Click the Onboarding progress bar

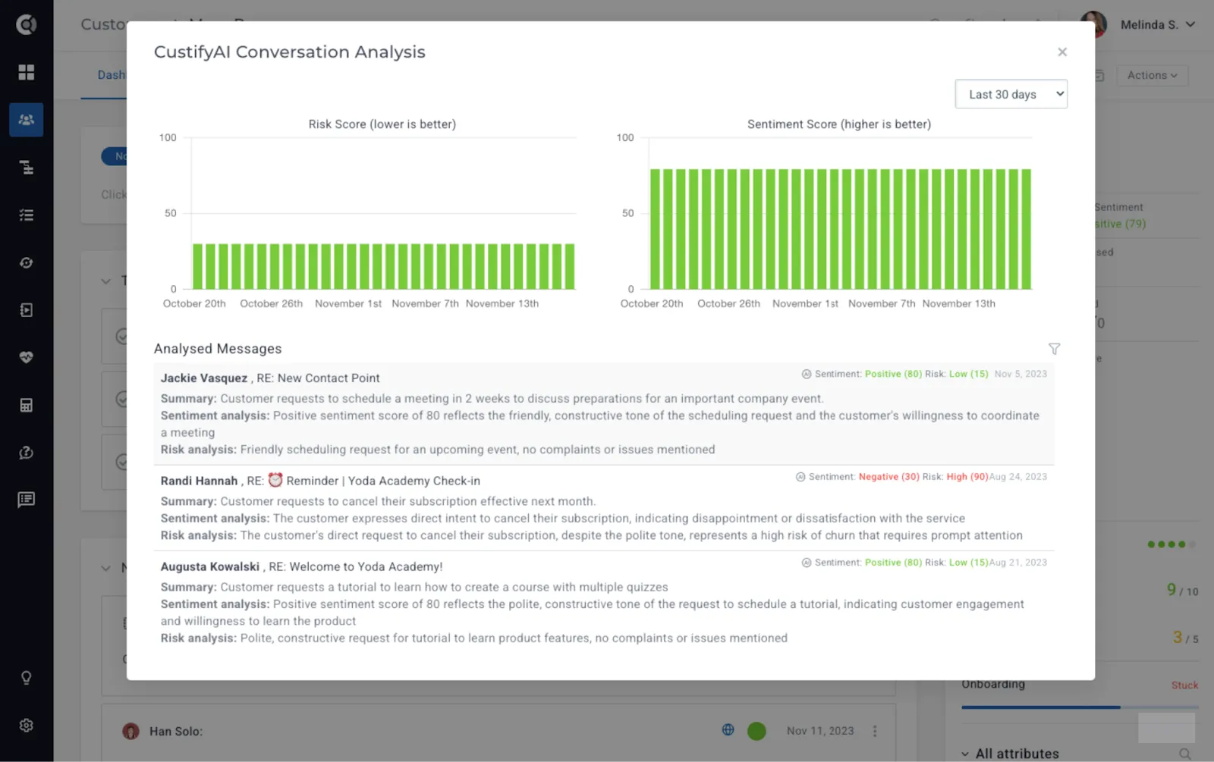click(x=1080, y=707)
